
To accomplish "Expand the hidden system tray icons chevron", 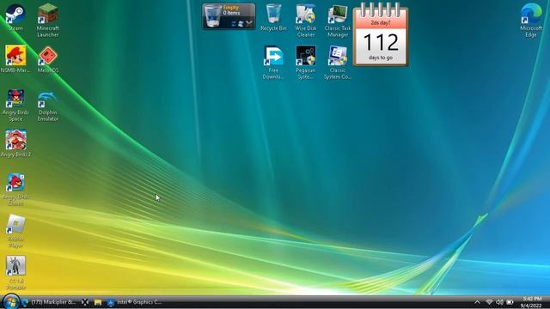I will [x=477, y=302].
